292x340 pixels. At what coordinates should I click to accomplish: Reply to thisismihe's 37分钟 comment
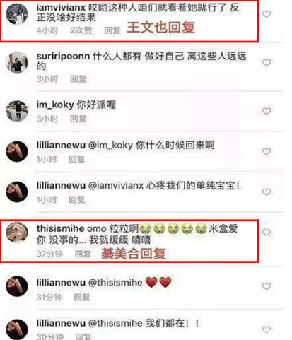pyautogui.click(x=83, y=254)
